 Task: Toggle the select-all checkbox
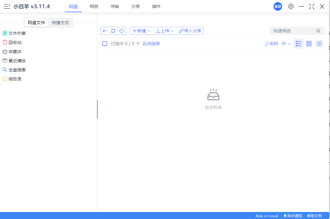click(x=105, y=43)
